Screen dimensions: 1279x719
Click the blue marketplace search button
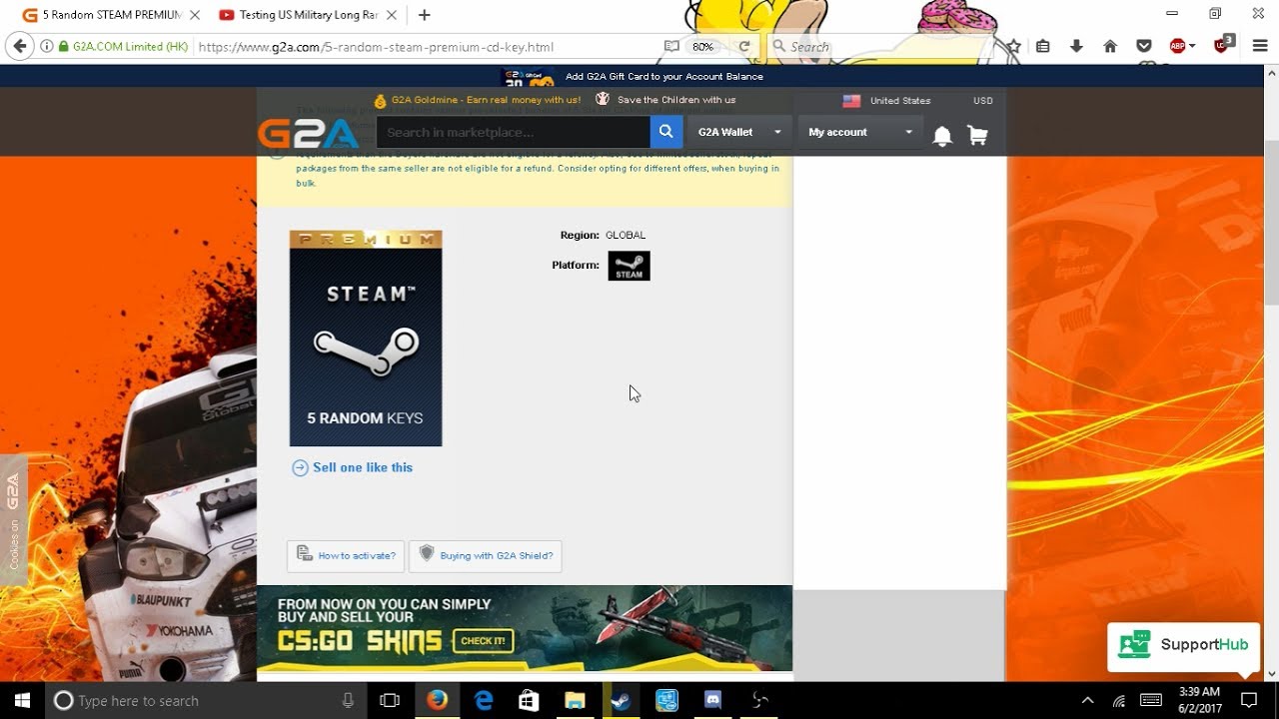[665, 132]
